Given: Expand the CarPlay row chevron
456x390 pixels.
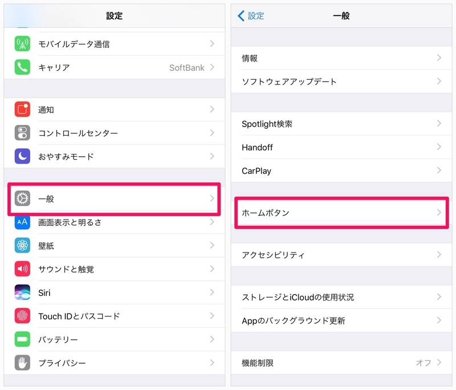Looking at the screenshot, I should tap(439, 170).
